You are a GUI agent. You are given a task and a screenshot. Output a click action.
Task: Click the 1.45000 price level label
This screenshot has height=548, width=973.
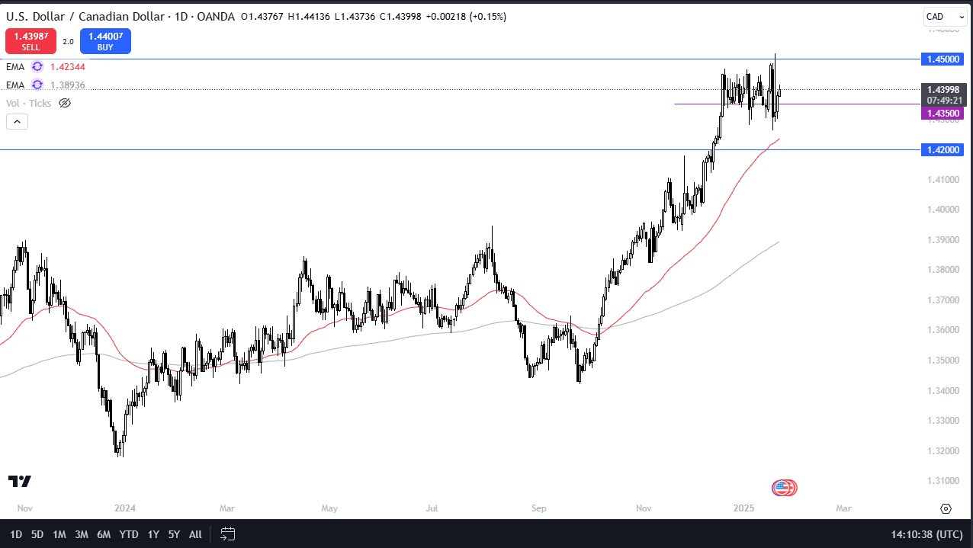click(942, 58)
